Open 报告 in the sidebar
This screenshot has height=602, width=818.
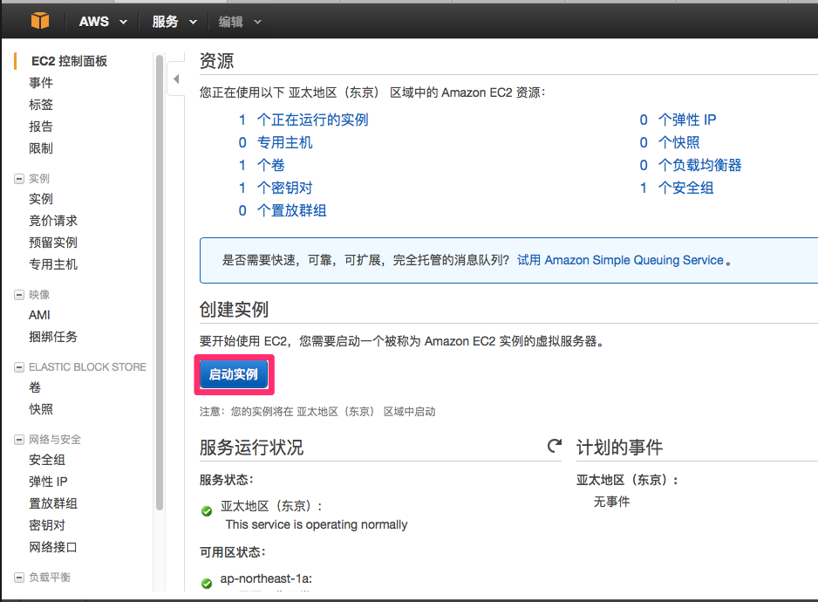click(x=41, y=127)
